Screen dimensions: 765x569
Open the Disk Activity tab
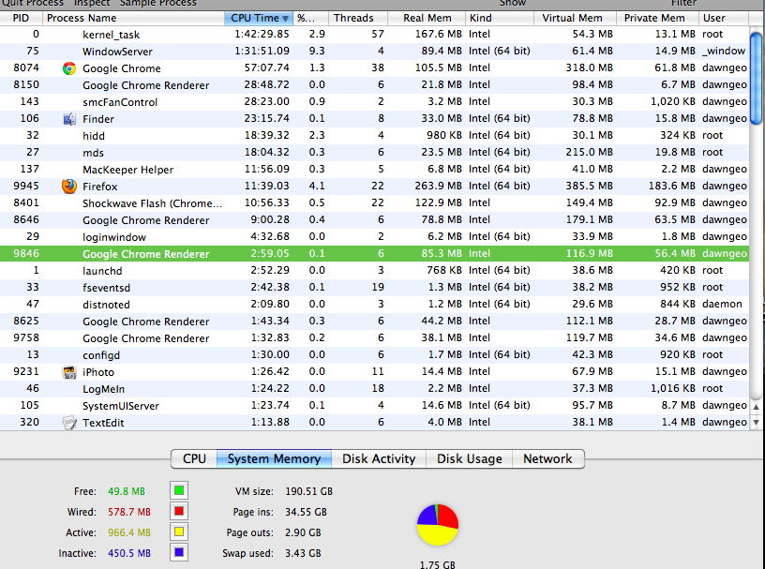click(379, 458)
